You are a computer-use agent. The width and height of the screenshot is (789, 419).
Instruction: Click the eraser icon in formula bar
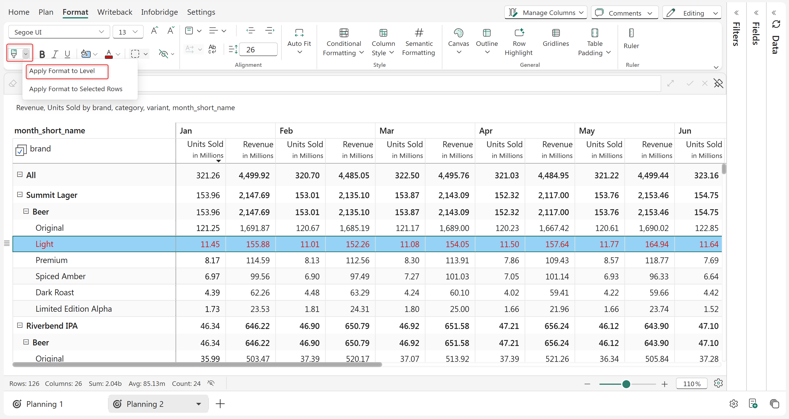coord(12,83)
